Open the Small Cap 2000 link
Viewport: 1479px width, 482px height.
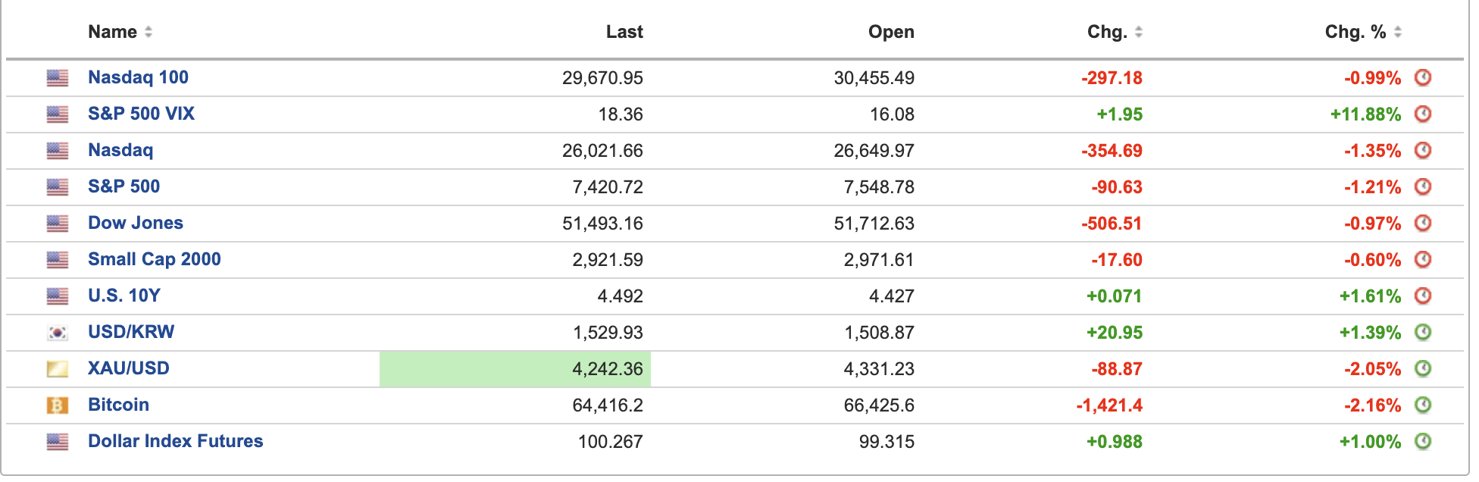click(155, 259)
